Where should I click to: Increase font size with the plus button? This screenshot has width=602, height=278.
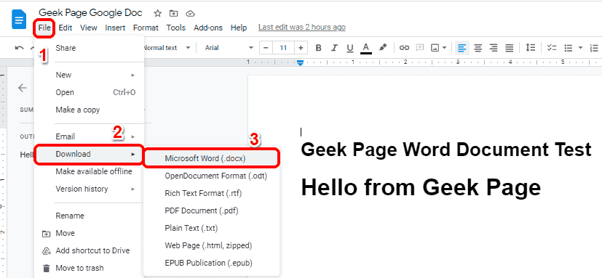pyautogui.click(x=301, y=48)
